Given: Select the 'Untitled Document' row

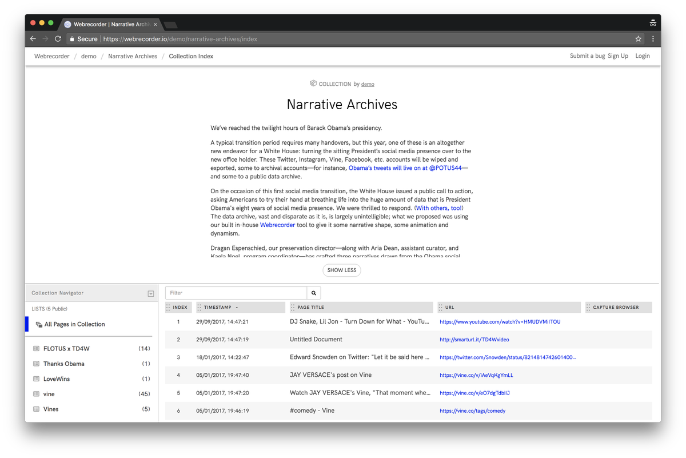Looking at the screenshot, I should pyautogui.click(x=408, y=339).
